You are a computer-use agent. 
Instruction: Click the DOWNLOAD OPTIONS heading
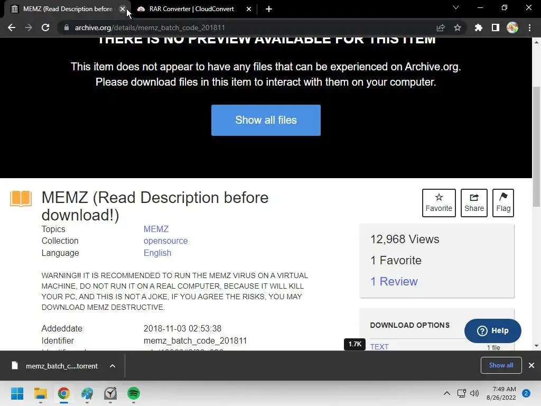(x=410, y=325)
